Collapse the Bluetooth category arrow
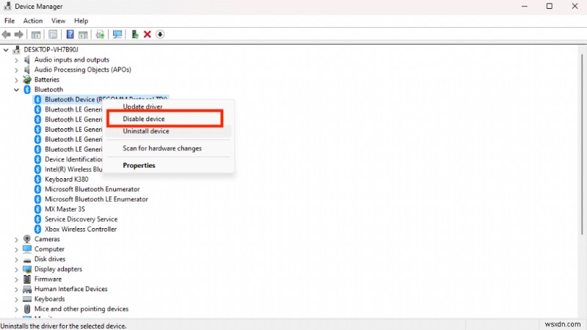 (16, 89)
